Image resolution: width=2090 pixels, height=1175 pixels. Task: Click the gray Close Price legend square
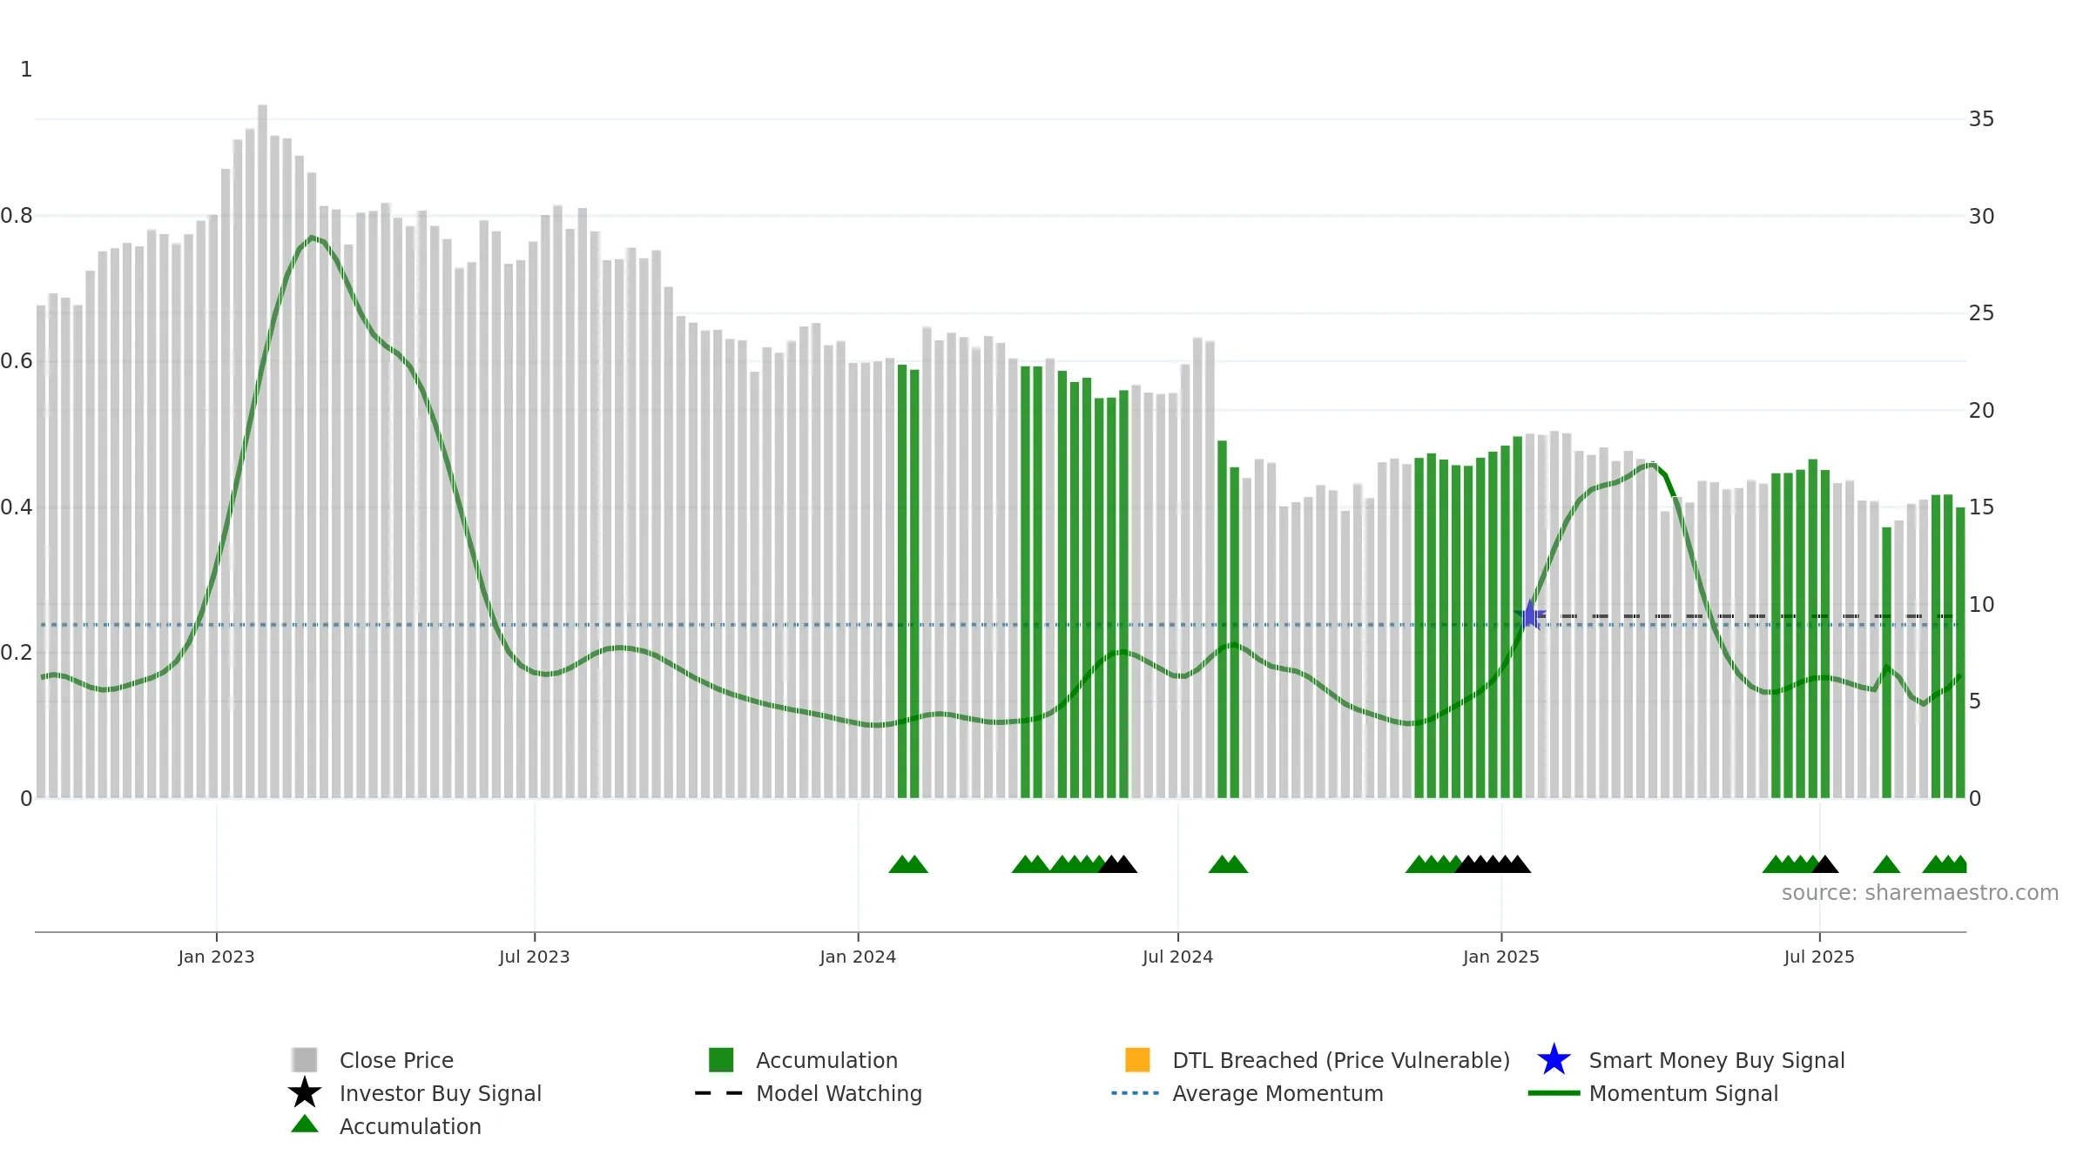304,1059
